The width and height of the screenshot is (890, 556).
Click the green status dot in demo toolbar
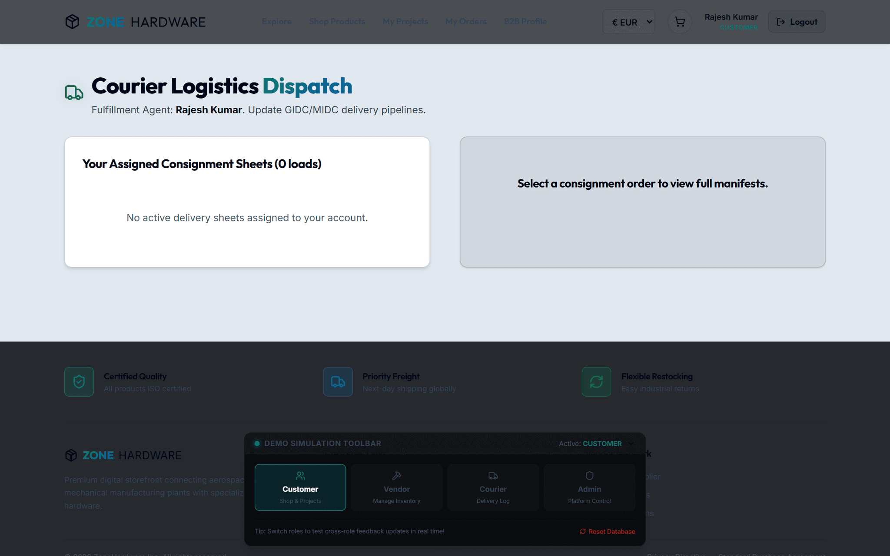tap(257, 443)
